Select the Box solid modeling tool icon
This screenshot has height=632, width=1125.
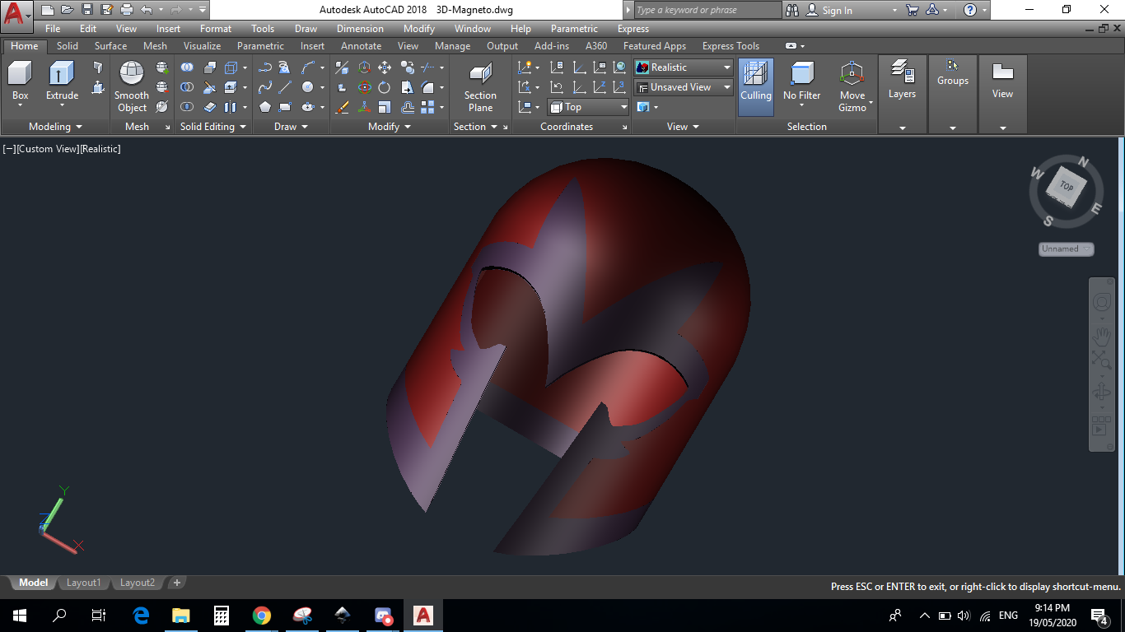[x=20, y=73]
